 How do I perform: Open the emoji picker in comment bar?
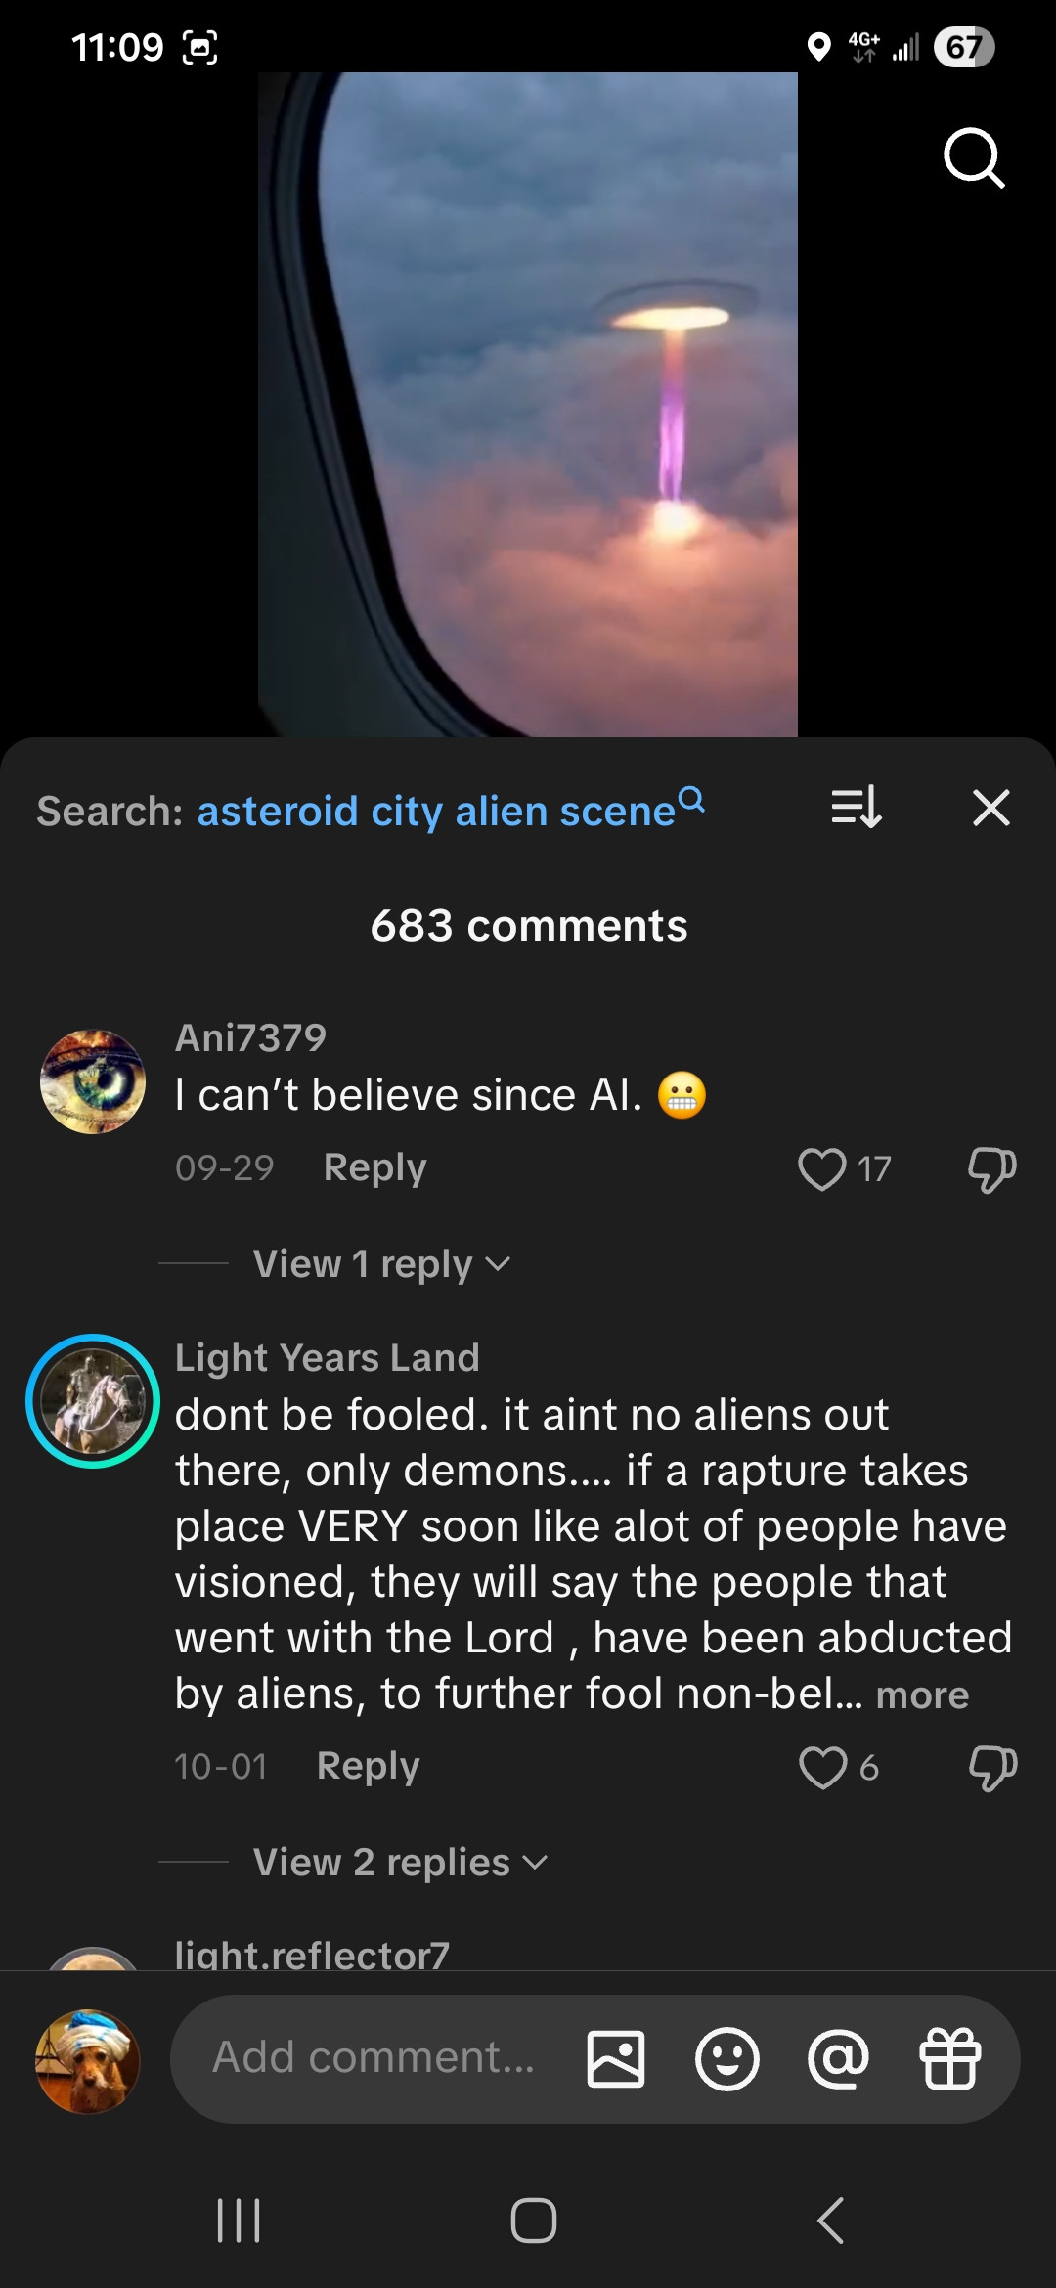point(726,2058)
